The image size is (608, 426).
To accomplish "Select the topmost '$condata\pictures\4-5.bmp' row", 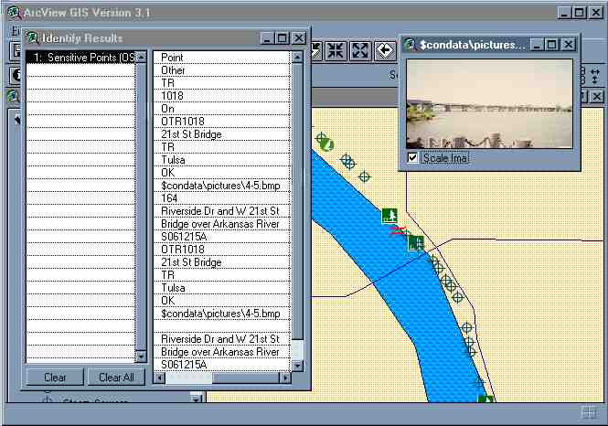I will [222, 186].
